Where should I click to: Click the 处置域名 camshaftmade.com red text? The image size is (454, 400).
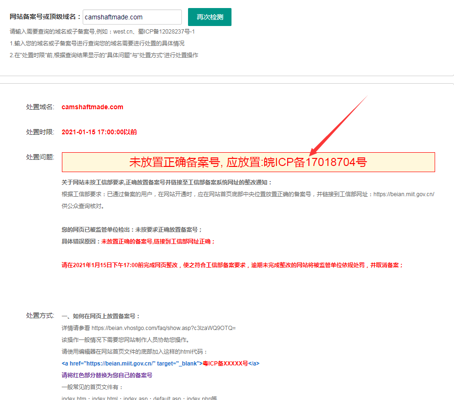click(x=92, y=107)
